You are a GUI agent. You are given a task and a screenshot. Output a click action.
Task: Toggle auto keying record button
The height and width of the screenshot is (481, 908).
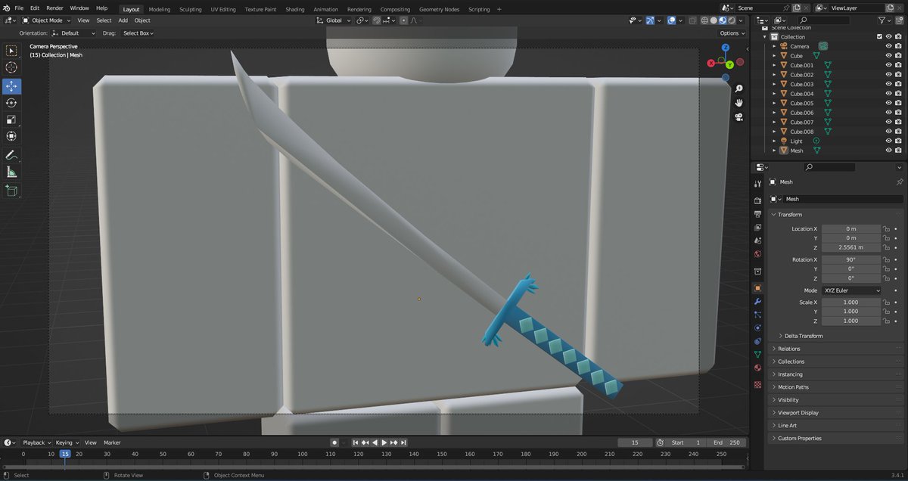click(x=334, y=442)
